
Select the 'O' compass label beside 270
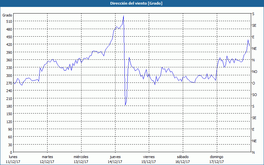click(x=253, y=83)
